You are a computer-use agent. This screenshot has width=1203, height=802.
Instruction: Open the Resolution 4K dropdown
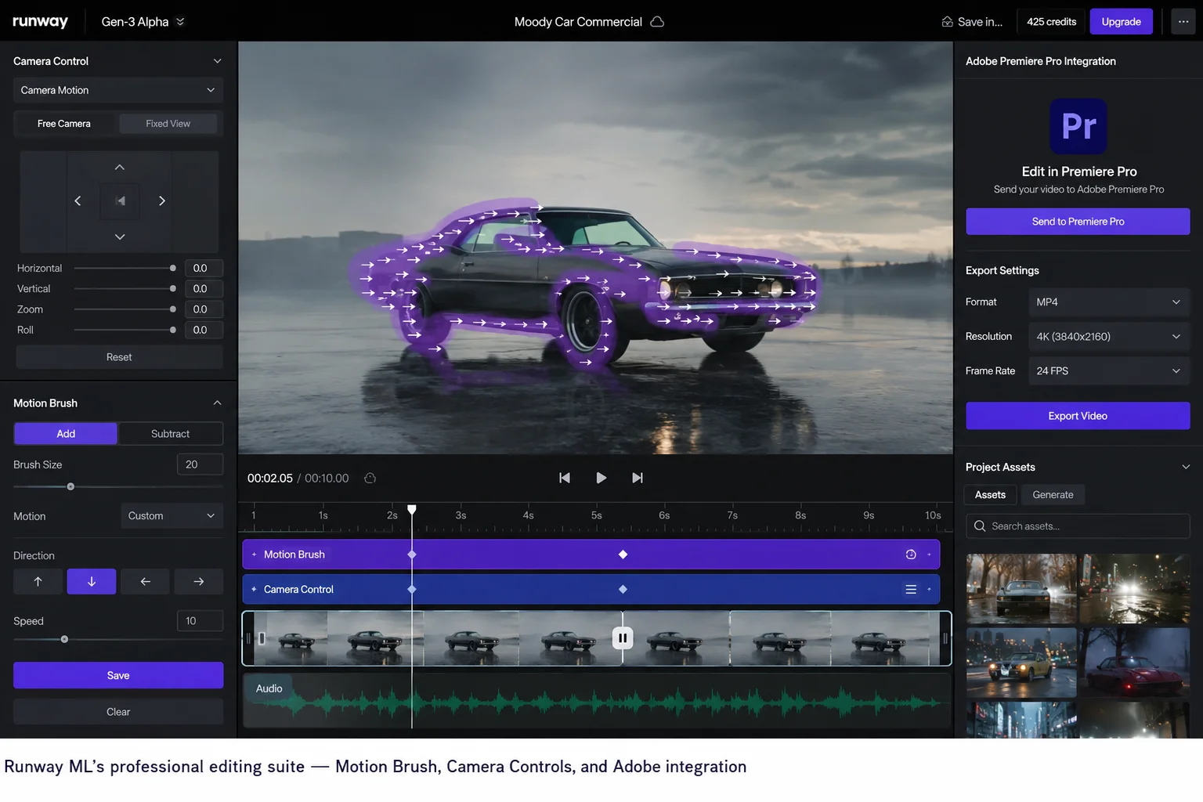click(x=1109, y=337)
